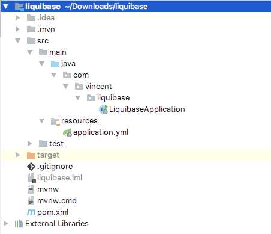Select the application.yml file name
The width and height of the screenshot is (271, 234).
pyautogui.click(x=101, y=132)
